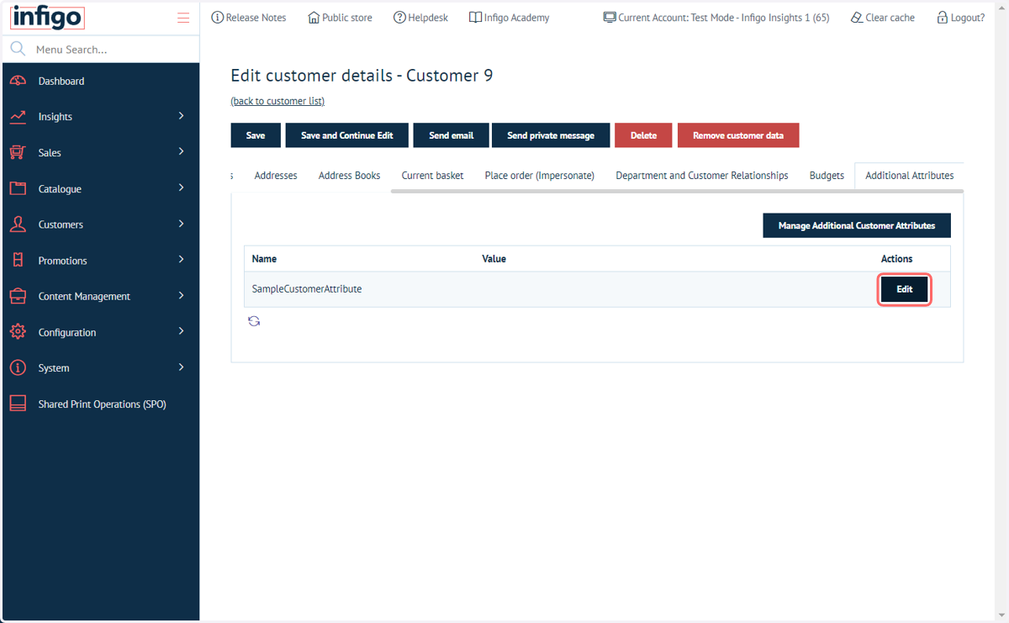The width and height of the screenshot is (1009, 623).
Task: Edit the SampleCustomerAttribute row
Action: [904, 289]
